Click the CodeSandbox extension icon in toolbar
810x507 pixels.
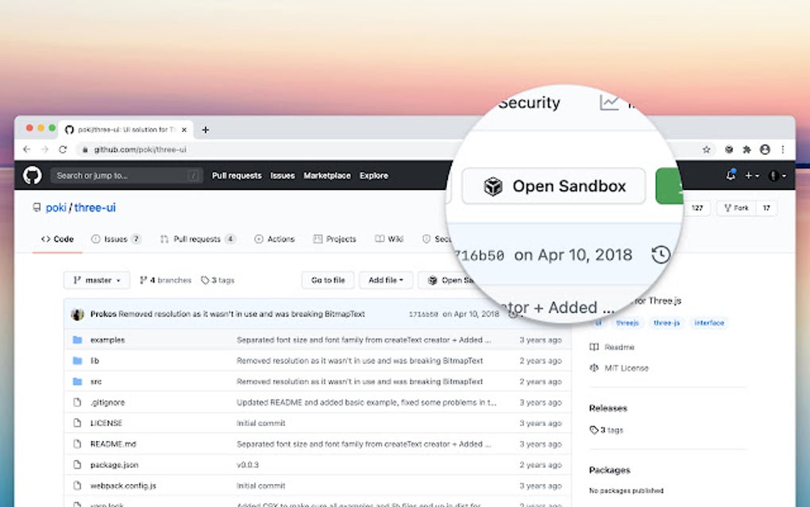[x=729, y=149]
